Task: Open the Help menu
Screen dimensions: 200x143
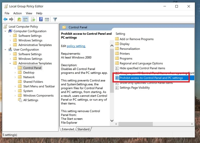Action: pyautogui.click(x=39, y=13)
